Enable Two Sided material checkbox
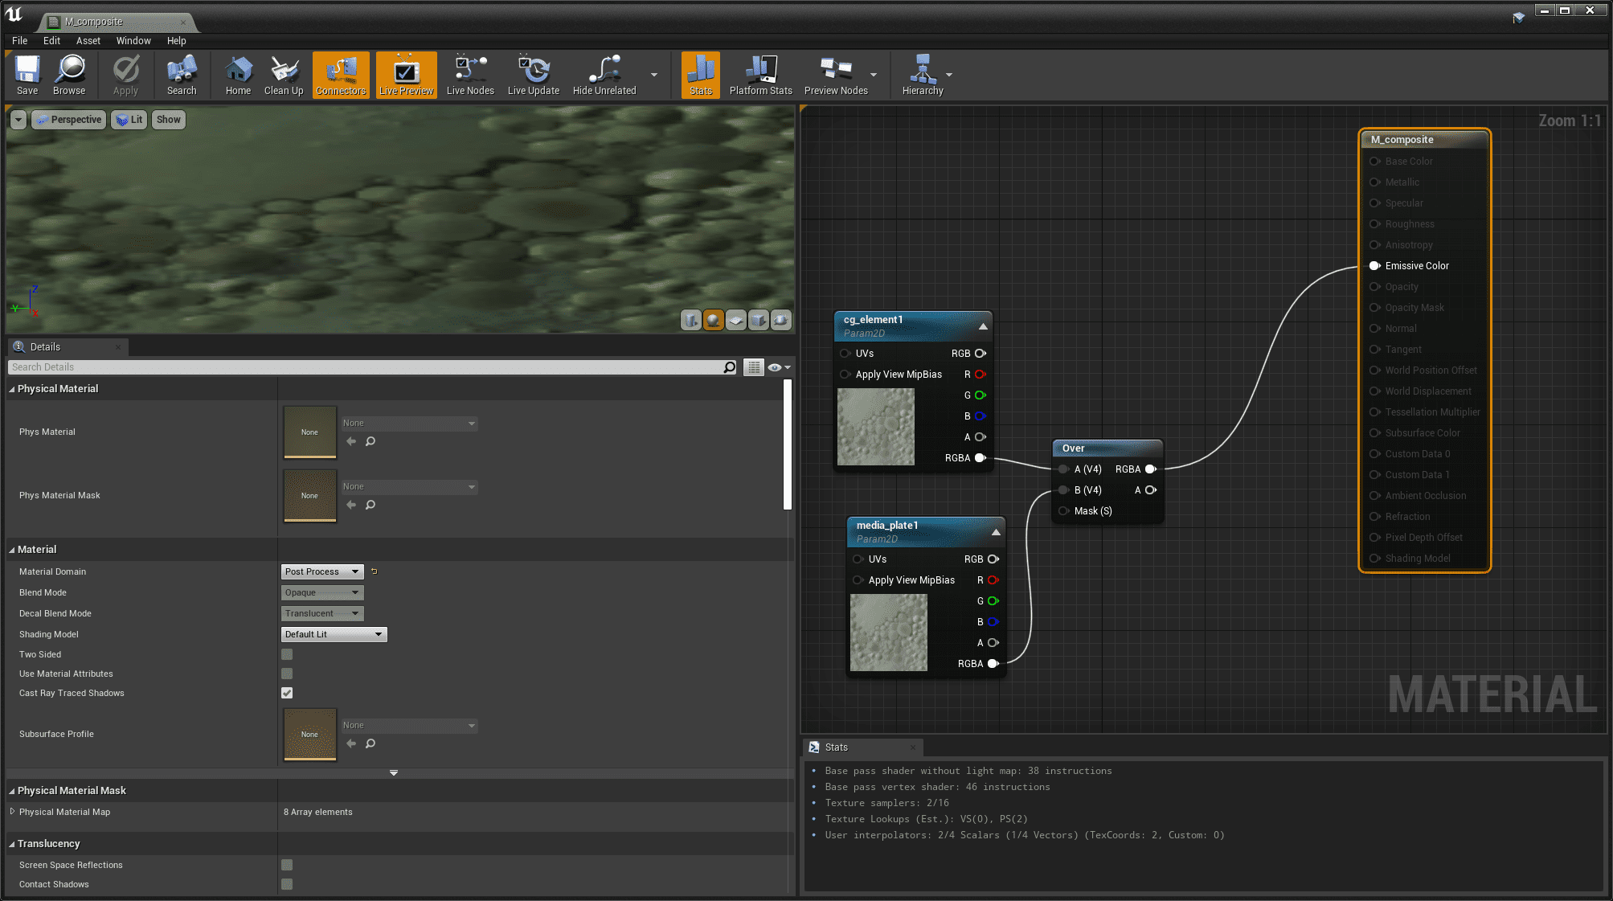The width and height of the screenshot is (1613, 901). point(286,654)
